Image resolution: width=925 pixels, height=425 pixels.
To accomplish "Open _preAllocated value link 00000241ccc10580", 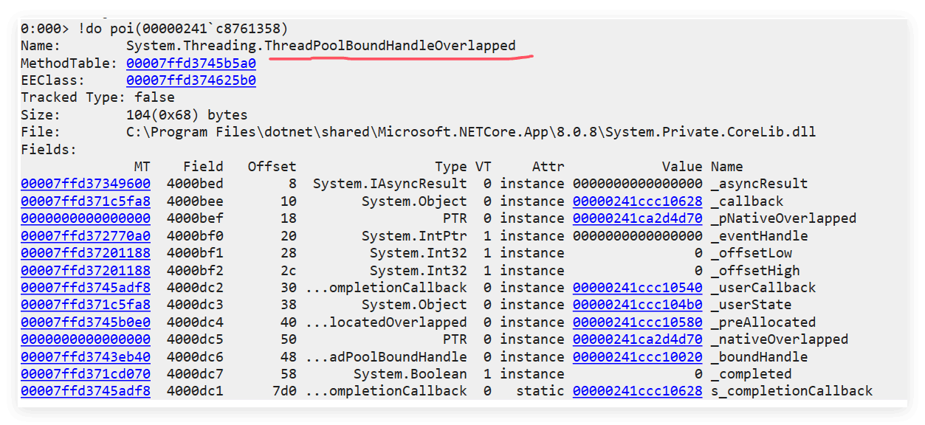I will click(x=637, y=322).
